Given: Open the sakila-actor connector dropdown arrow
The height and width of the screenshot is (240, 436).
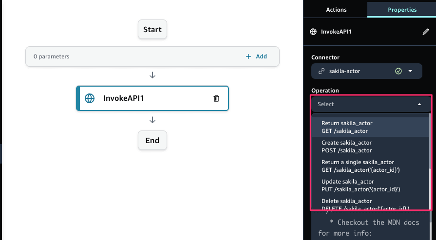Looking at the screenshot, I should [x=410, y=71].
